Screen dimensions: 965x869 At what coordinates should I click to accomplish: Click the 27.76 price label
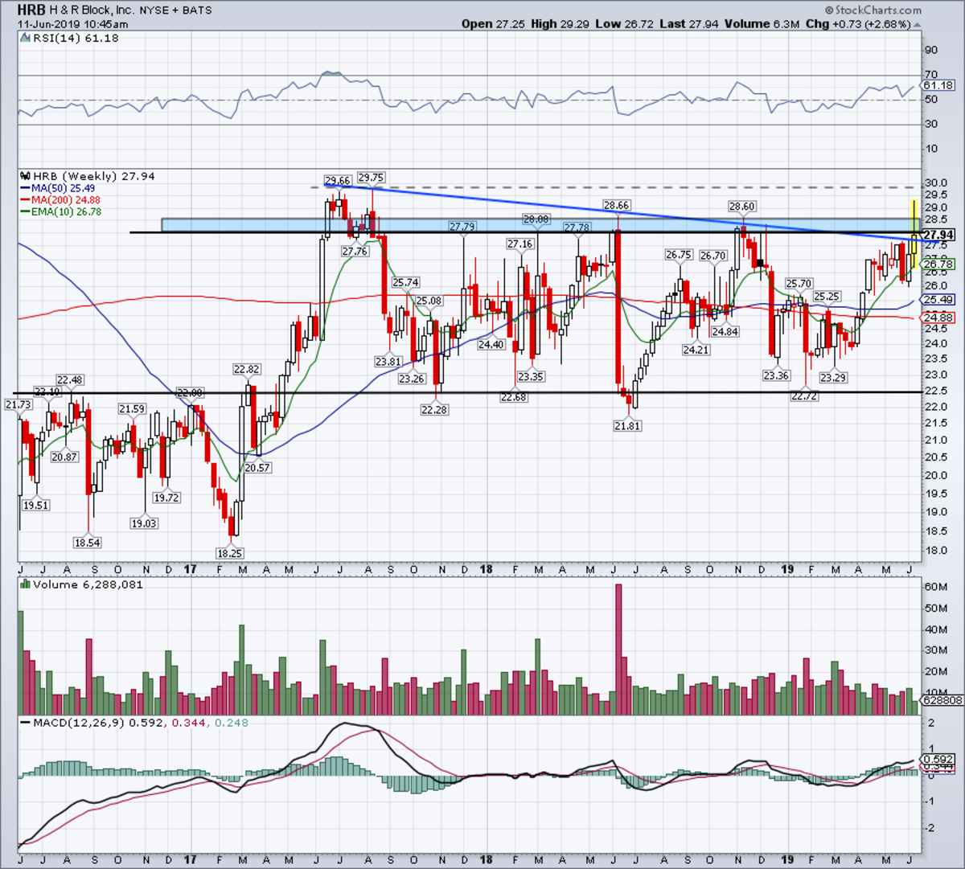tap(355, 252)
